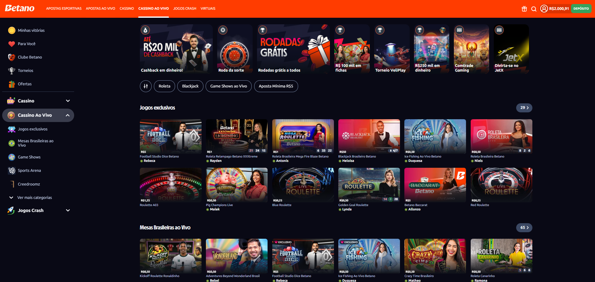This screenshot has width=595, height=282.
Task: Toggle the Blackjack filter chip
Action: pyautogui.click(x=190, y=86)
